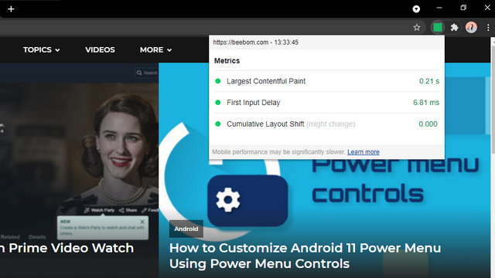Expand the MORE dropdown menu

(x=155, y=49)
